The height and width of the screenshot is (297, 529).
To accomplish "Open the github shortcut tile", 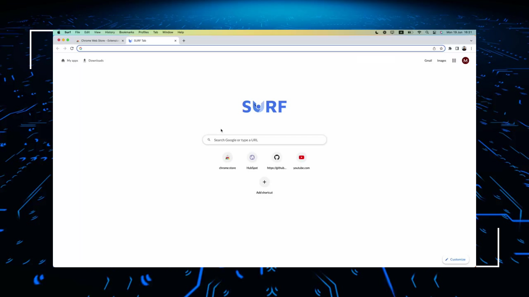I will tap(277, 157).
